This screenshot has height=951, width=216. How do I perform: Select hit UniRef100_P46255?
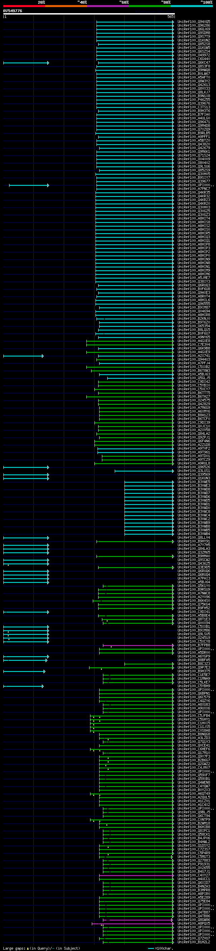[x=194, y=100]
